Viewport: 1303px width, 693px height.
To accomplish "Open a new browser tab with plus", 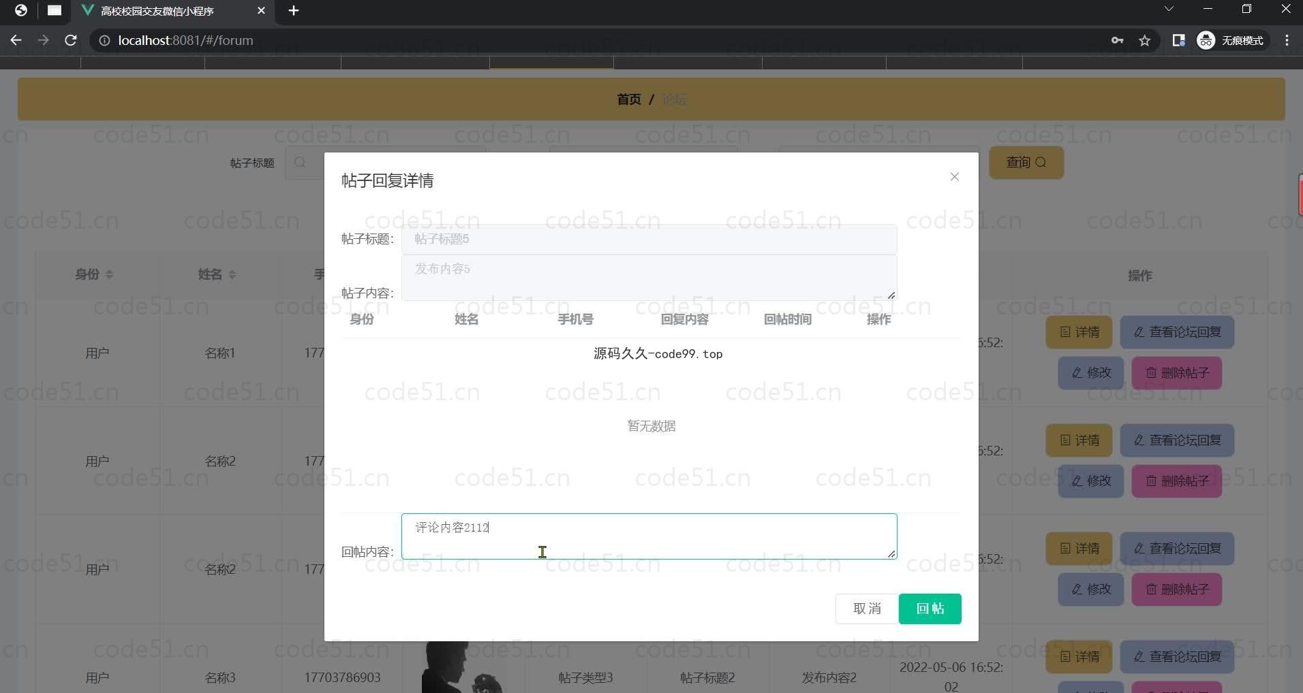I will click(294, 10).
